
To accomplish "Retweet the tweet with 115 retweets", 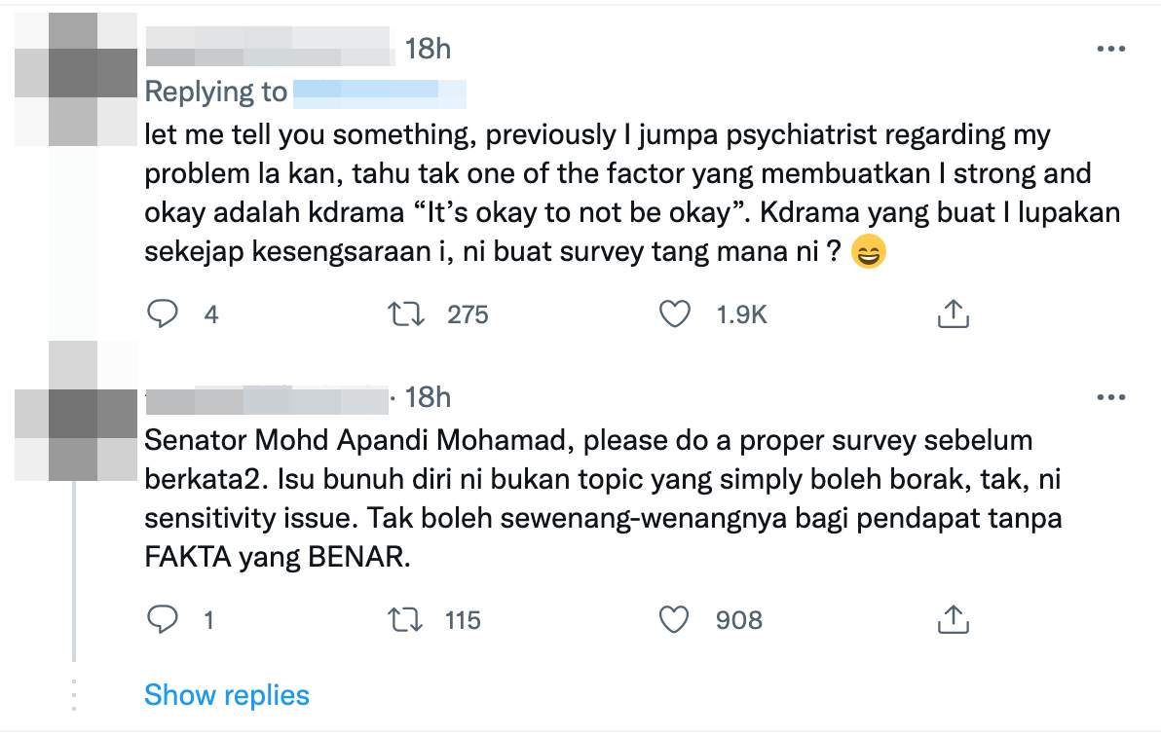I will (x=406, y=620).
